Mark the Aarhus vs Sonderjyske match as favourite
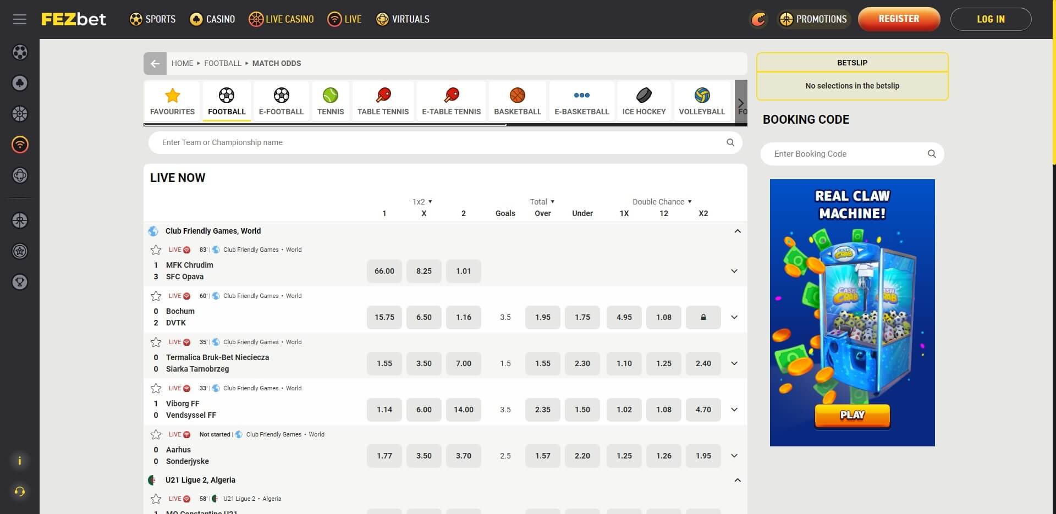The width and height of the screenshot is (1056, 514). pyautogui.click(x=156, y=434)
